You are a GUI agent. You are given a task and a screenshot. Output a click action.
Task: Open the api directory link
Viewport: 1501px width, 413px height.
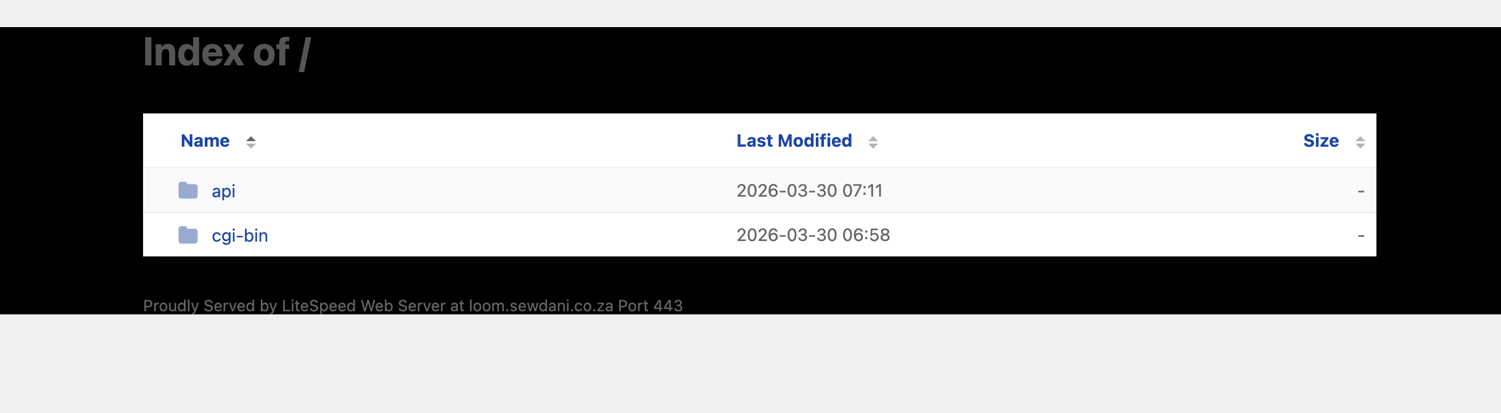pyautogui.click(x=223, y=191)
